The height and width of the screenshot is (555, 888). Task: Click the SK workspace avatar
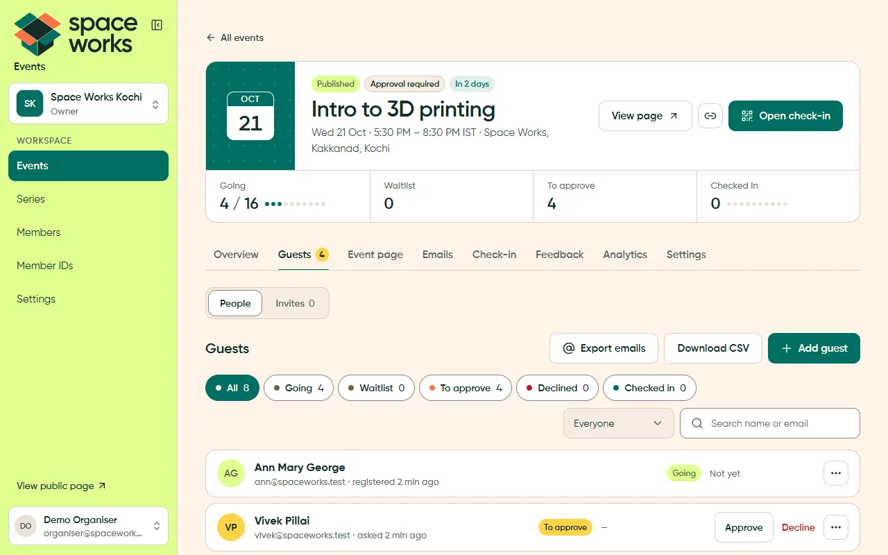pyautogui.click(x=31, y=103)
